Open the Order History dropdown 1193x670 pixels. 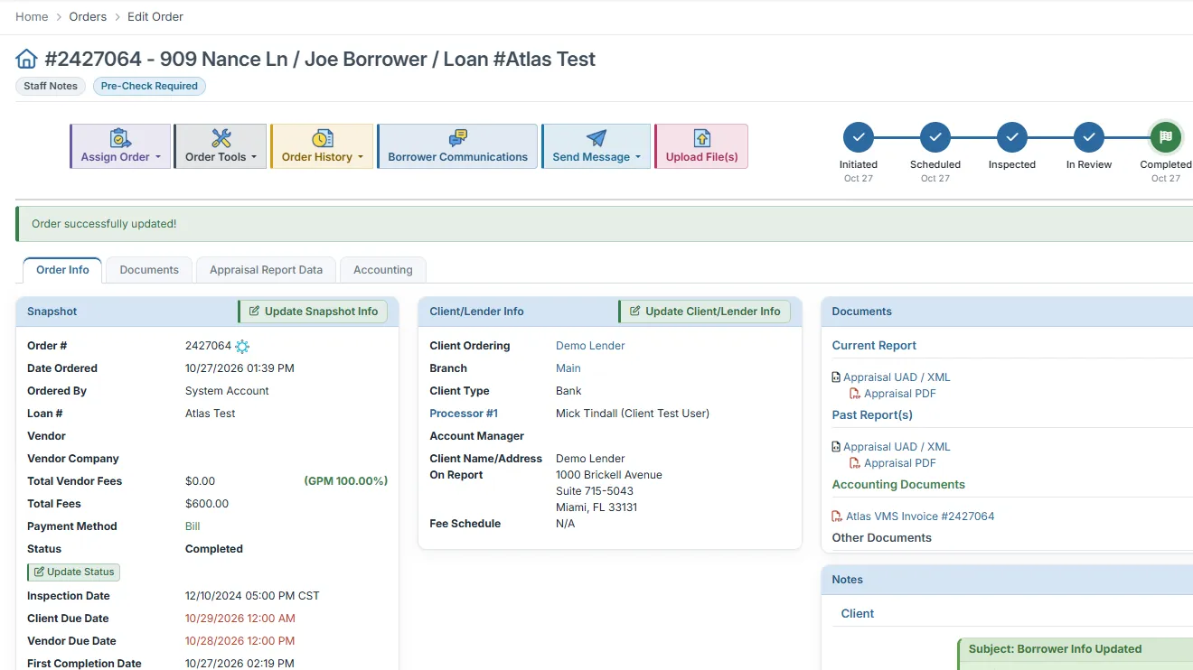(x=322, y=146)
